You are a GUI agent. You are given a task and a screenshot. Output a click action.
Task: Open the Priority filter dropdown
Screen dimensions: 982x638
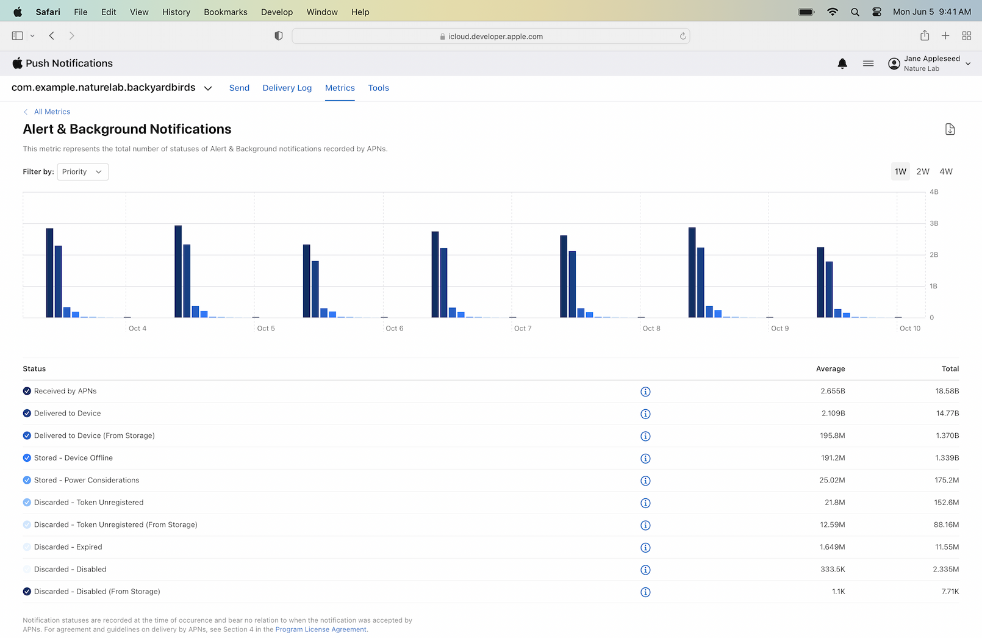82,172
